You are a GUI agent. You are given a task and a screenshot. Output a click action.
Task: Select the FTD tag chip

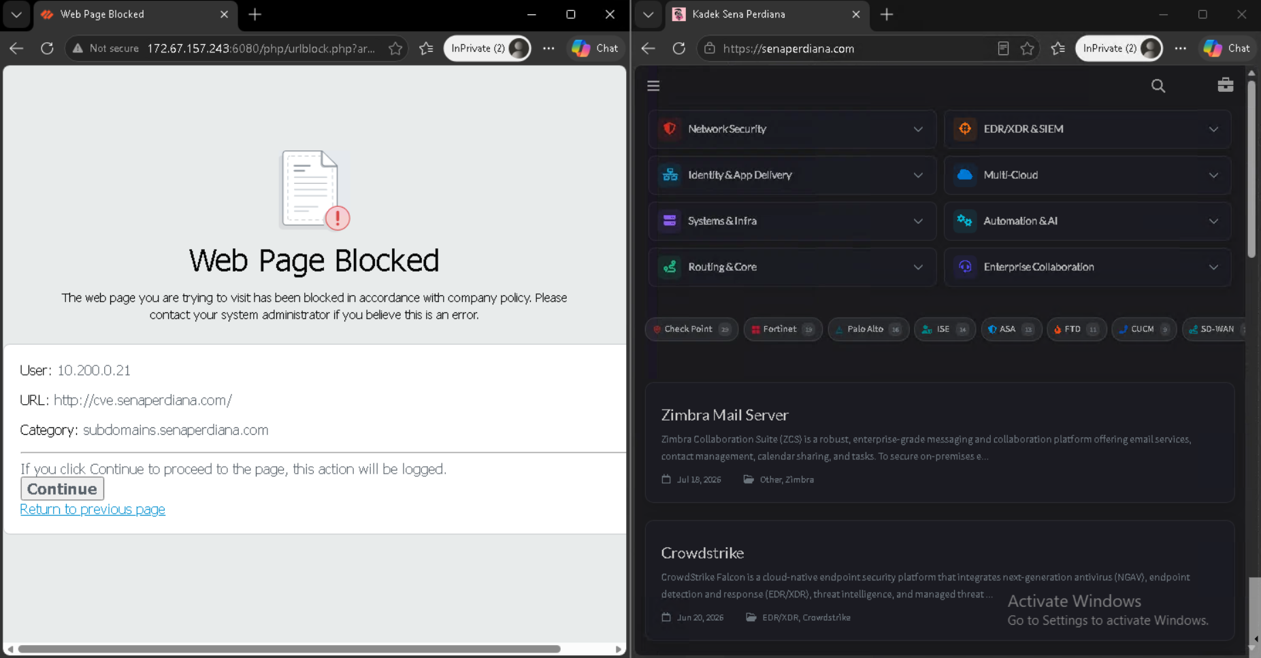coord(1077,329)
